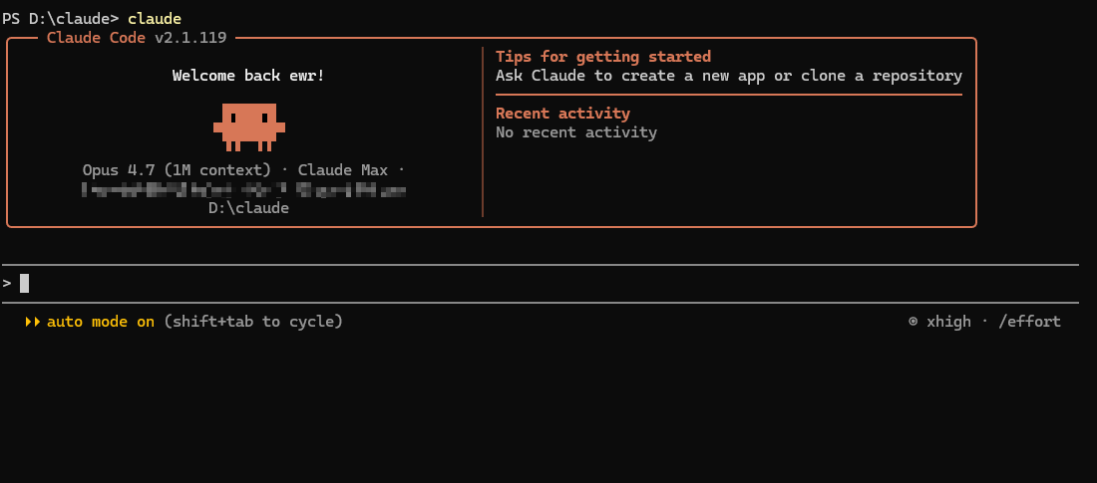The image size is (1097, 483).
Task: Click inside the prompt input line
Action: pos(541,283)
